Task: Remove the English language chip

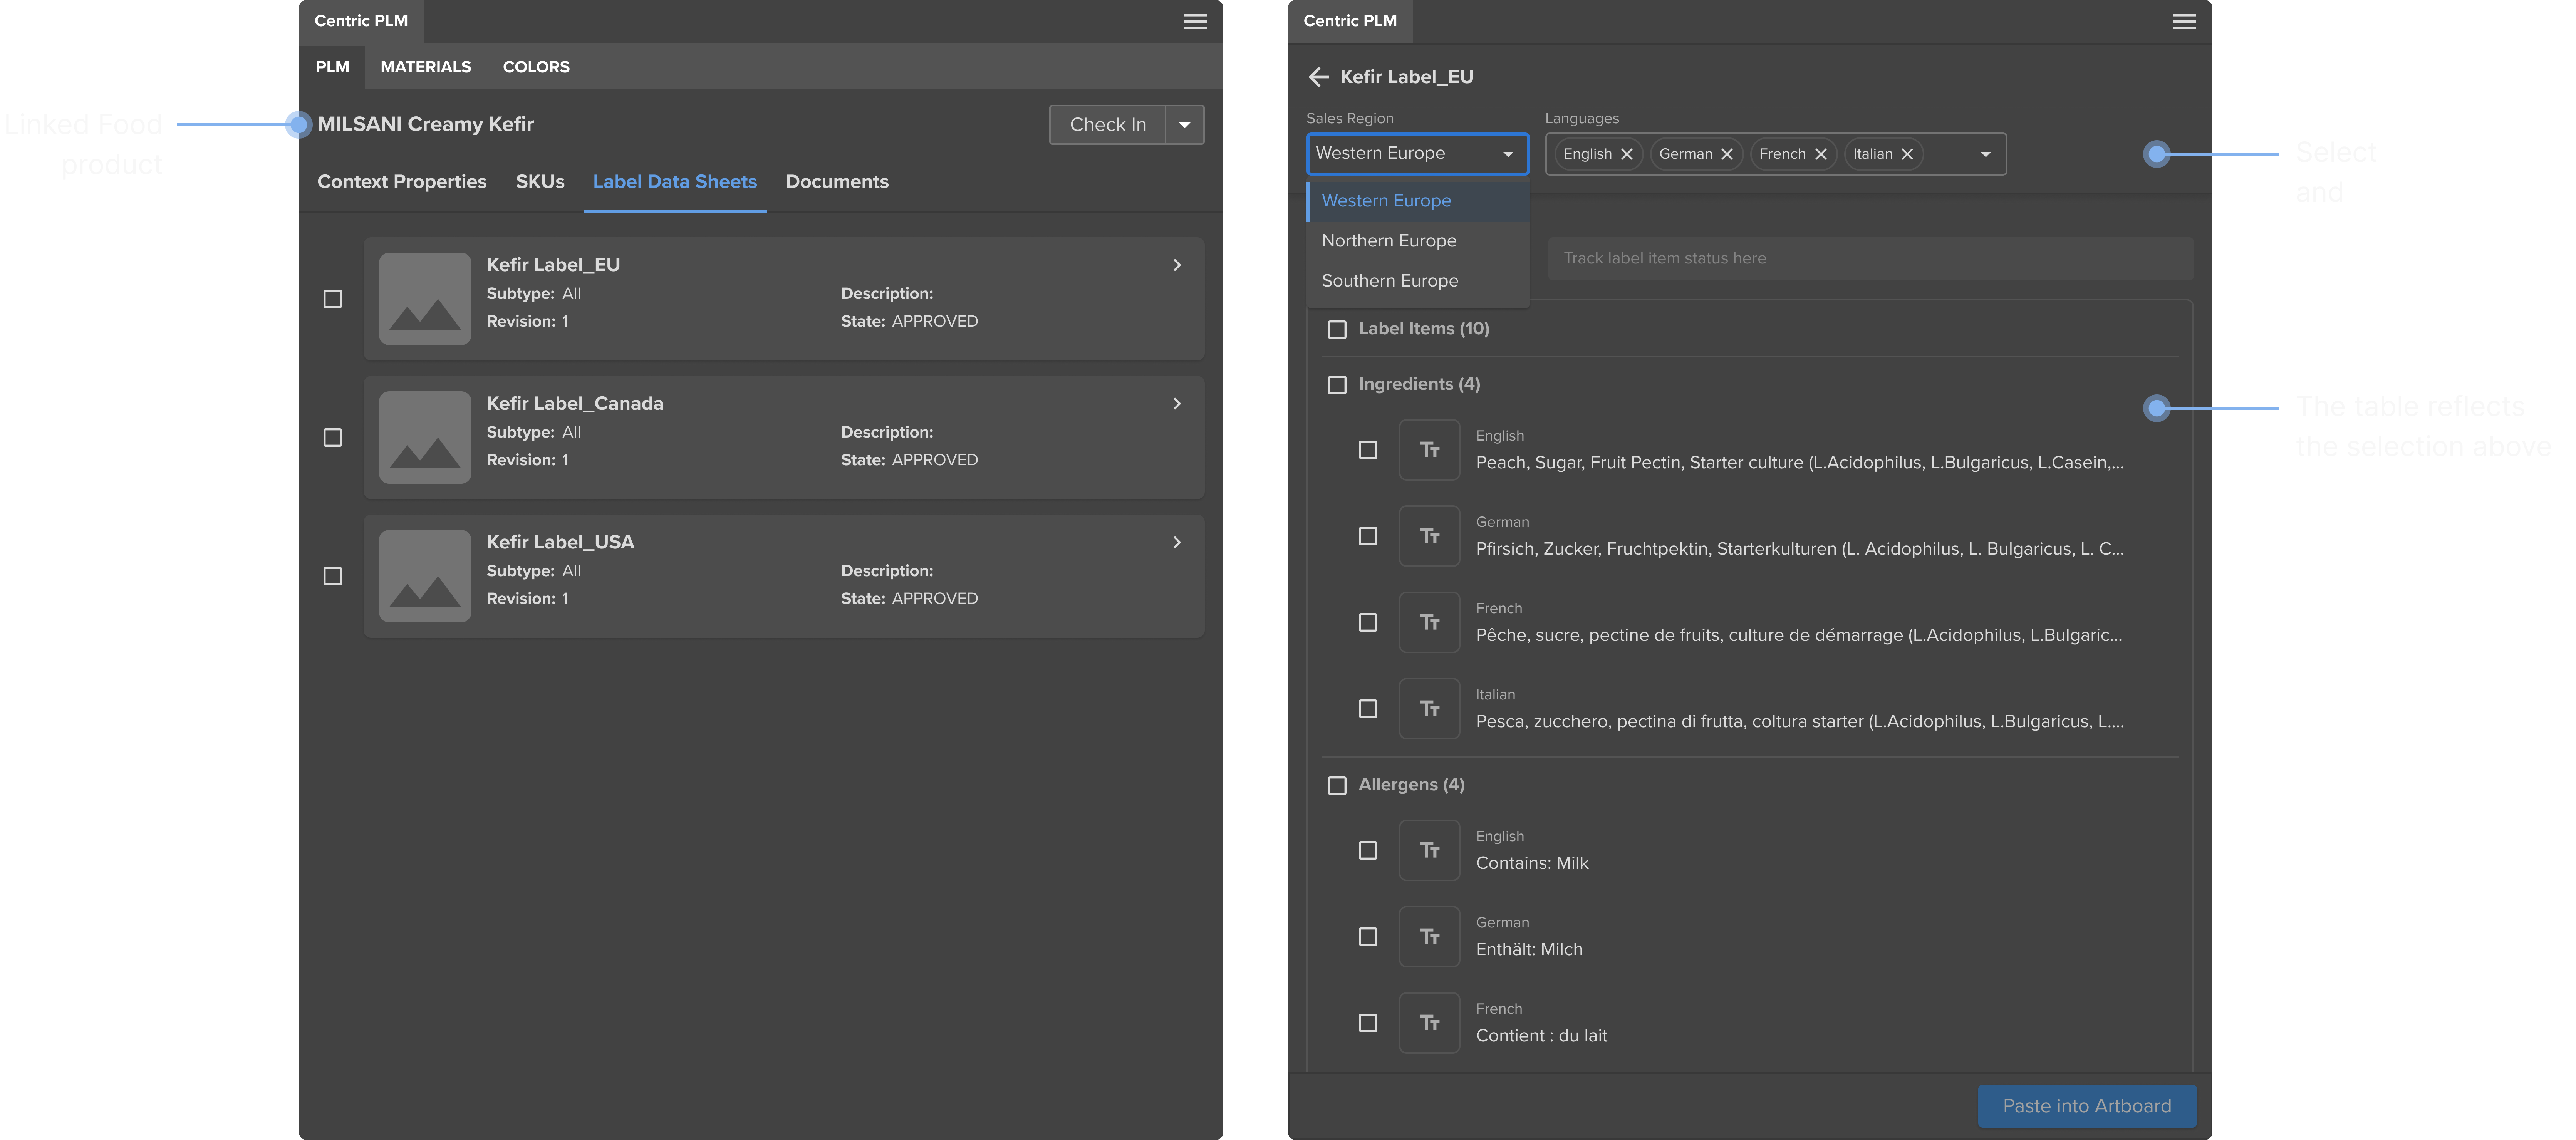Action: (x=1626, y=154)
